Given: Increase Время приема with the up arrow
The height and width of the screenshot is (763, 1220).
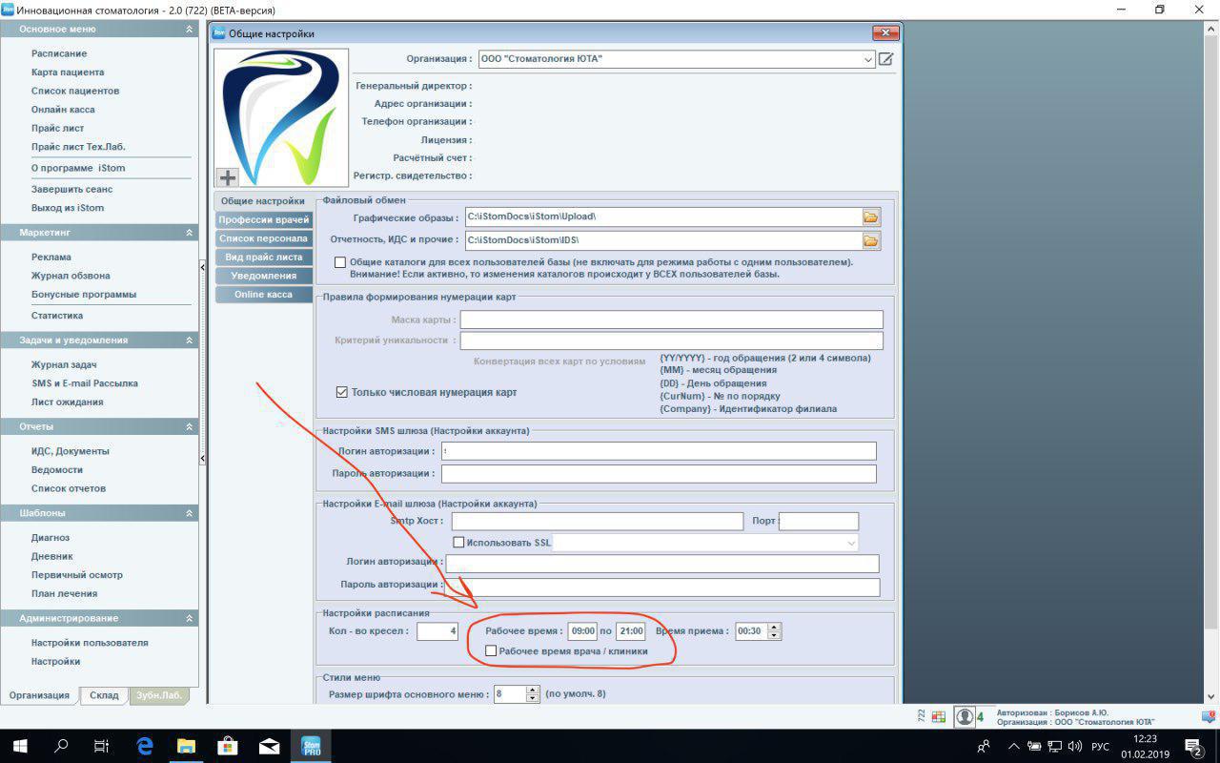Looking at the screenshot, I should pyautogui.click(x=773, y=627).
